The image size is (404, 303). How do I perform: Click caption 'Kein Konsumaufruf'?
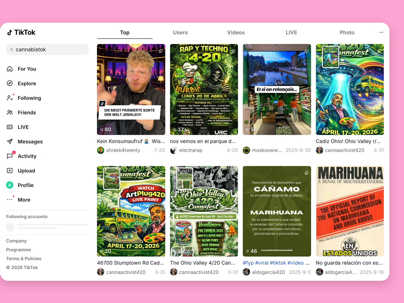(x=120, y=141)
